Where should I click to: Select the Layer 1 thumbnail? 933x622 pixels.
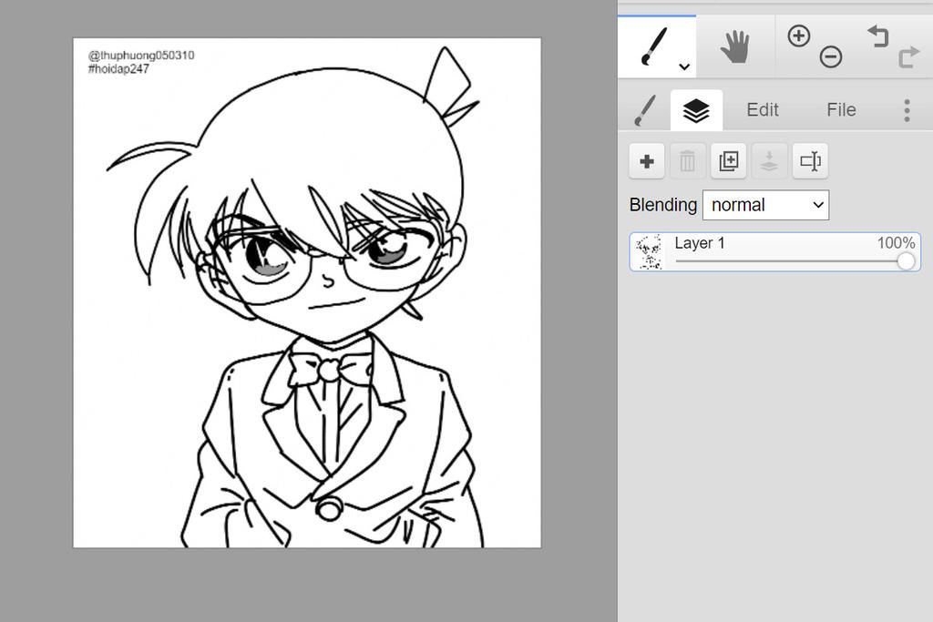(649, 252)
